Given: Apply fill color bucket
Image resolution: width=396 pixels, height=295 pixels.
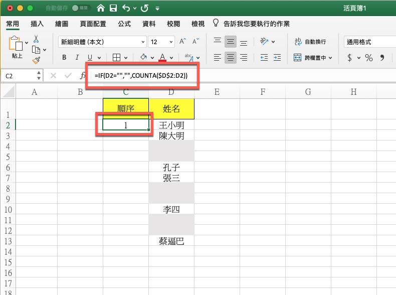Looking at the screenshot, I should pos(143,57).
